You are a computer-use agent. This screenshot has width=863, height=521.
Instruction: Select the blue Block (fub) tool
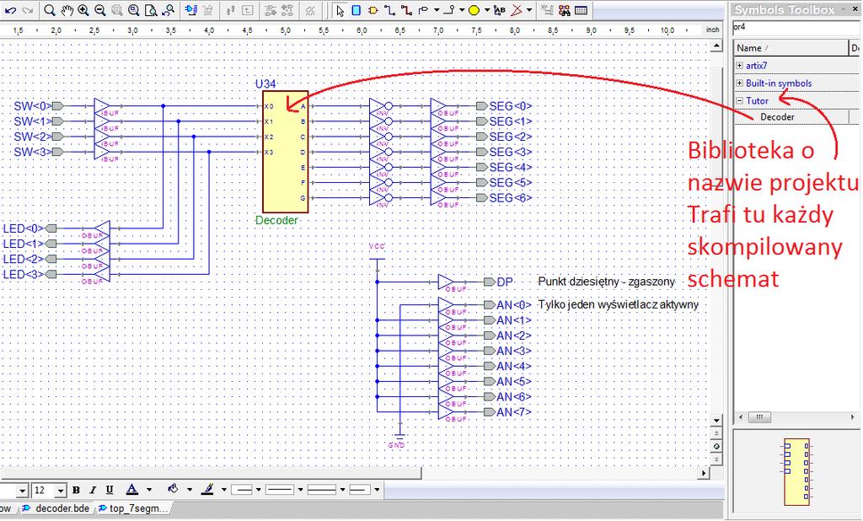pos(356,10)
